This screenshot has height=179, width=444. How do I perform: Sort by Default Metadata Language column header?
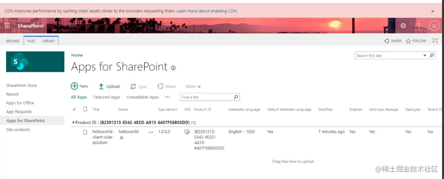(x=289, y=109)
